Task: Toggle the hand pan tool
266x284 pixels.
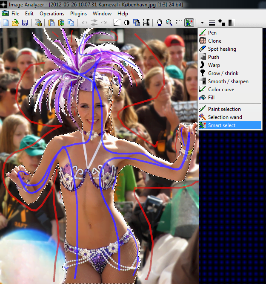Action: click(160, 23)
